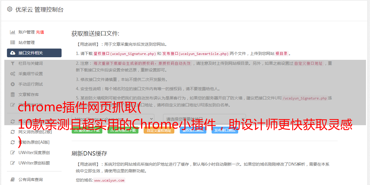Screen dimensions: 370x185
Task: Click the book icon beside 公有词库查询
Action: pyautogui.click(x=13, y=180)
